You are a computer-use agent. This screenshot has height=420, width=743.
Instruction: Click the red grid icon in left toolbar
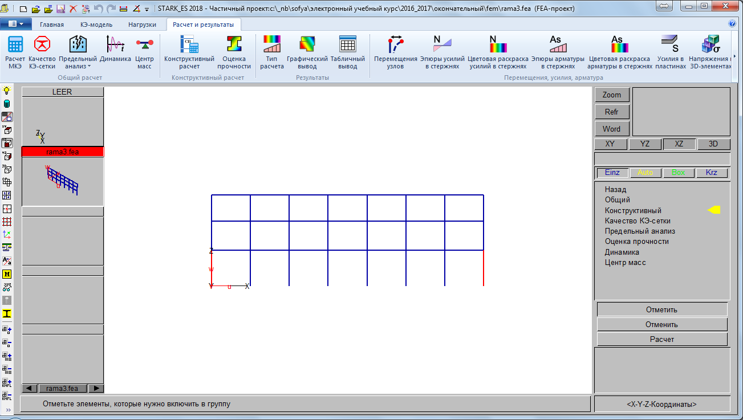click(x=7, y=222)
